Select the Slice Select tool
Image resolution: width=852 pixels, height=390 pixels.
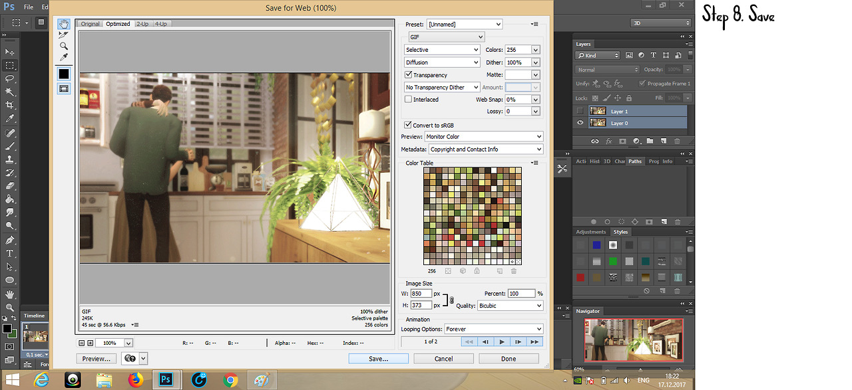click(x=64, y=35)
